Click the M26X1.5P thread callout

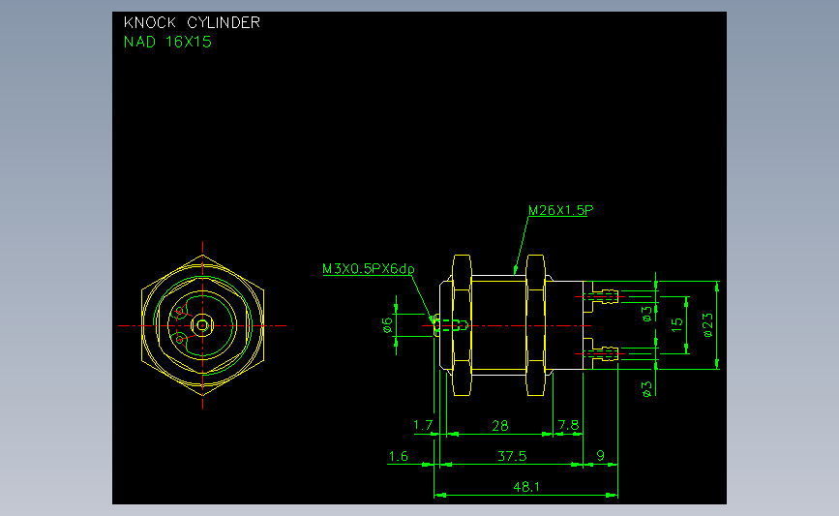(560, 210)
